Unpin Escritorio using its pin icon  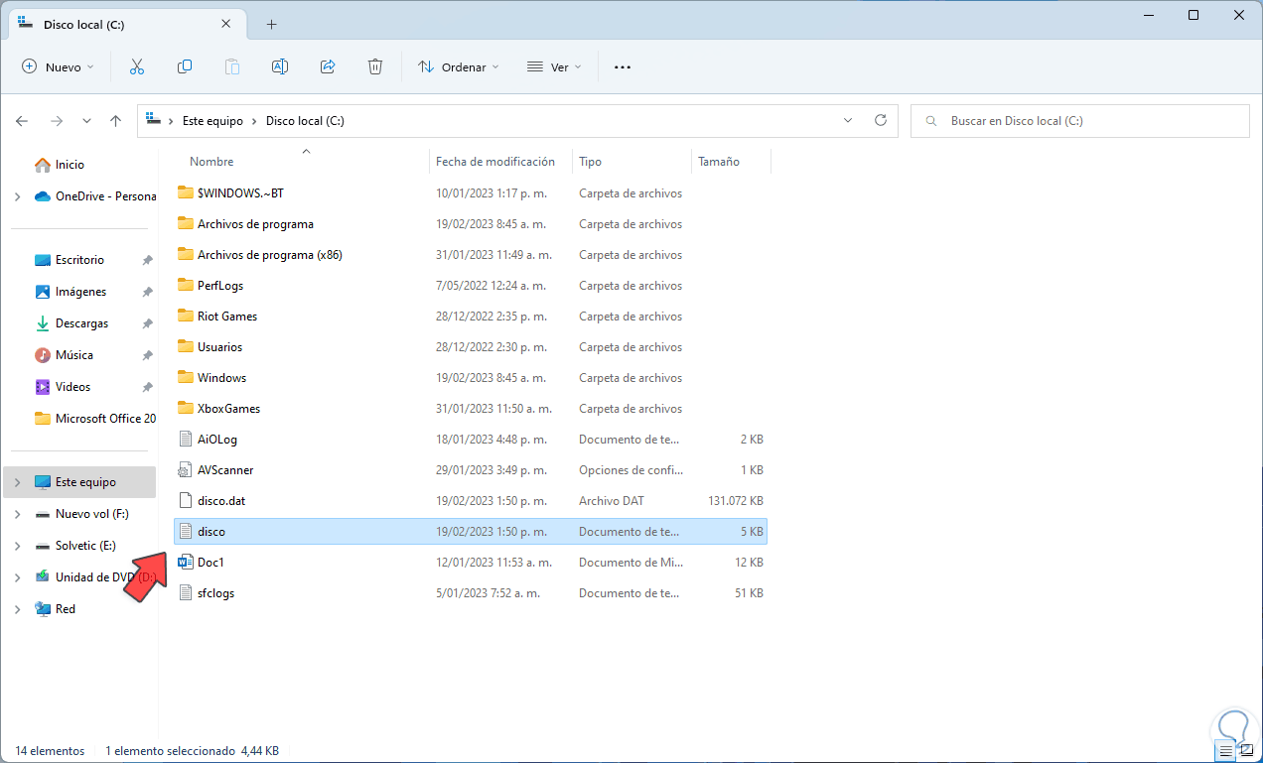(x=147, y=260)
